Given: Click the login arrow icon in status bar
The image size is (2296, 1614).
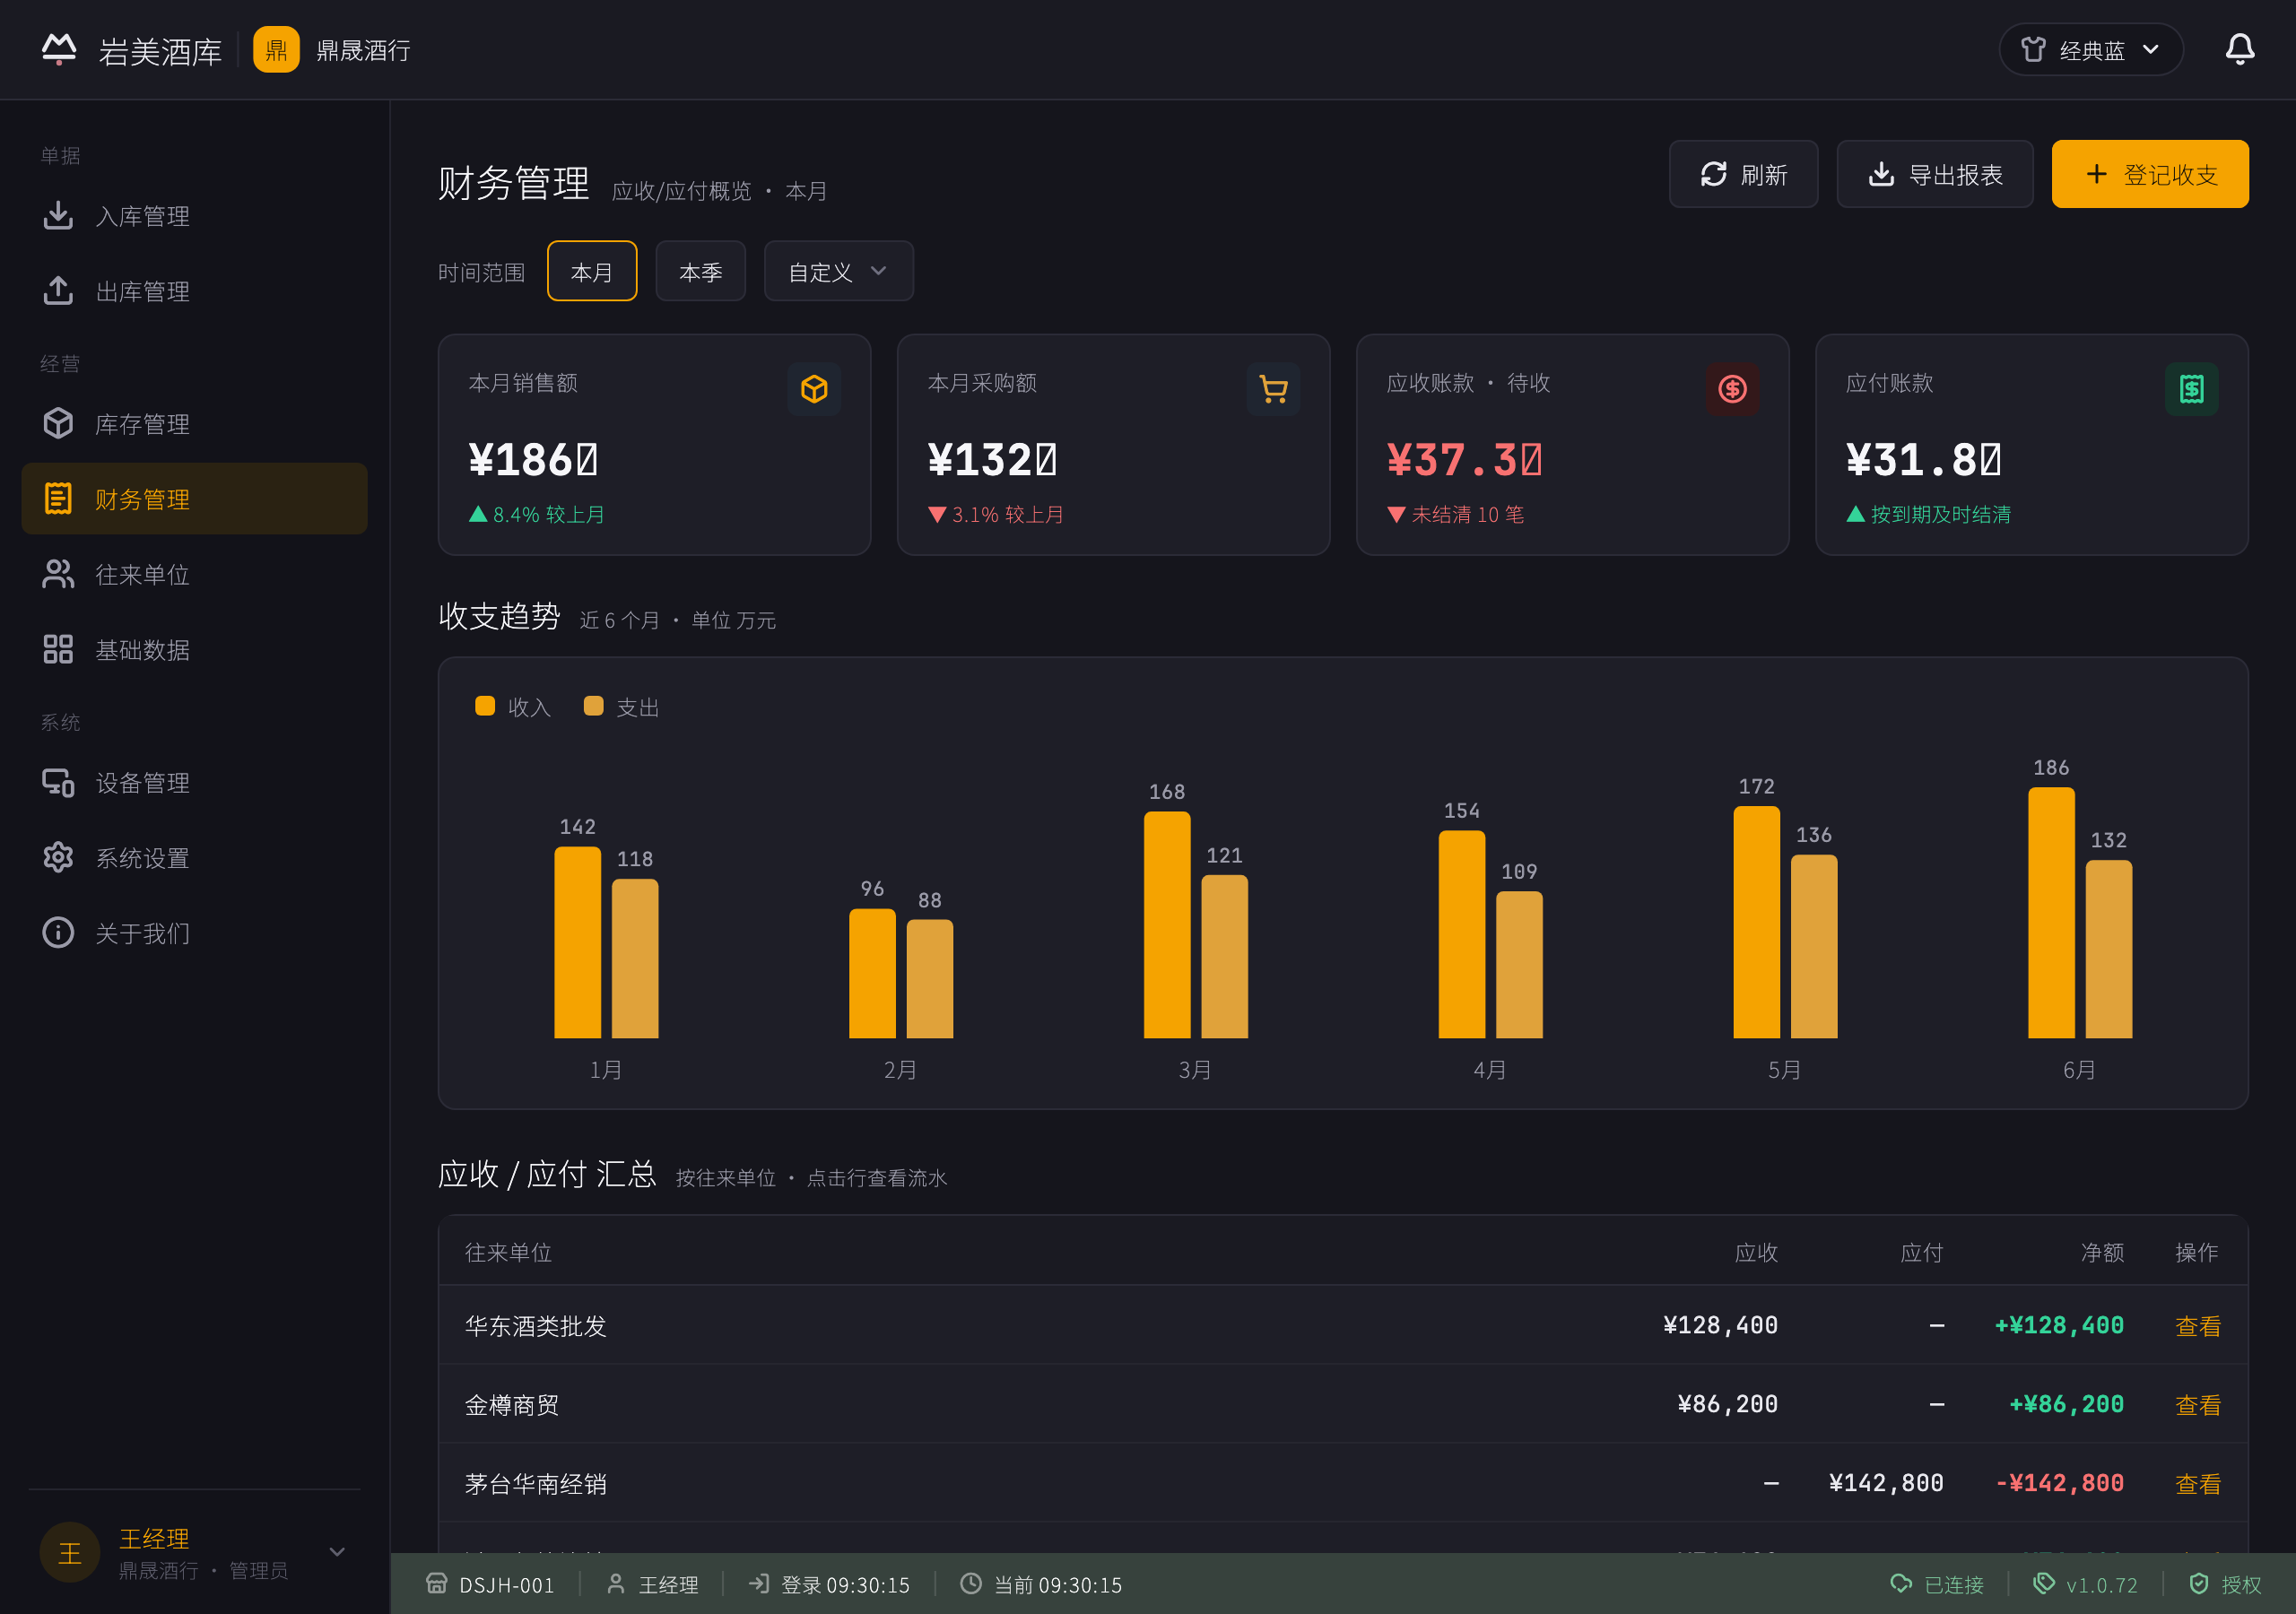Looking at the screenshot, I should point(759,1584).
